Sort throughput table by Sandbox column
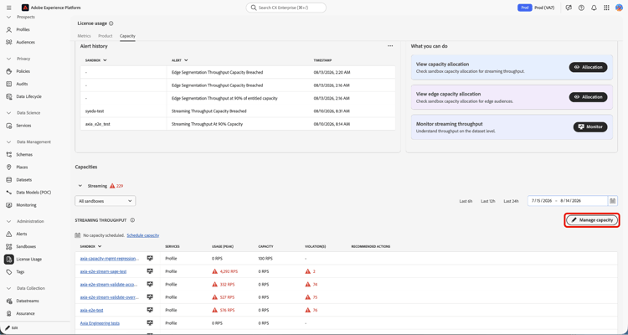This screenshot has width=628, height=335. click(x=90, y=246)
